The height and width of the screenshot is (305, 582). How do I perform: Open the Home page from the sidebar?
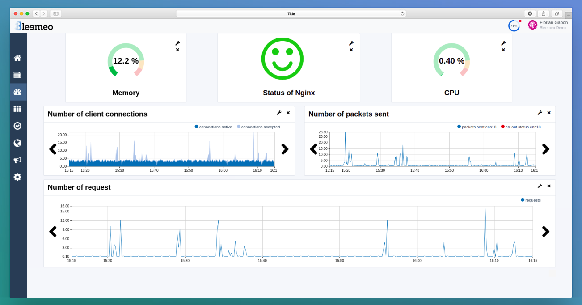click(x=17, y=58)
